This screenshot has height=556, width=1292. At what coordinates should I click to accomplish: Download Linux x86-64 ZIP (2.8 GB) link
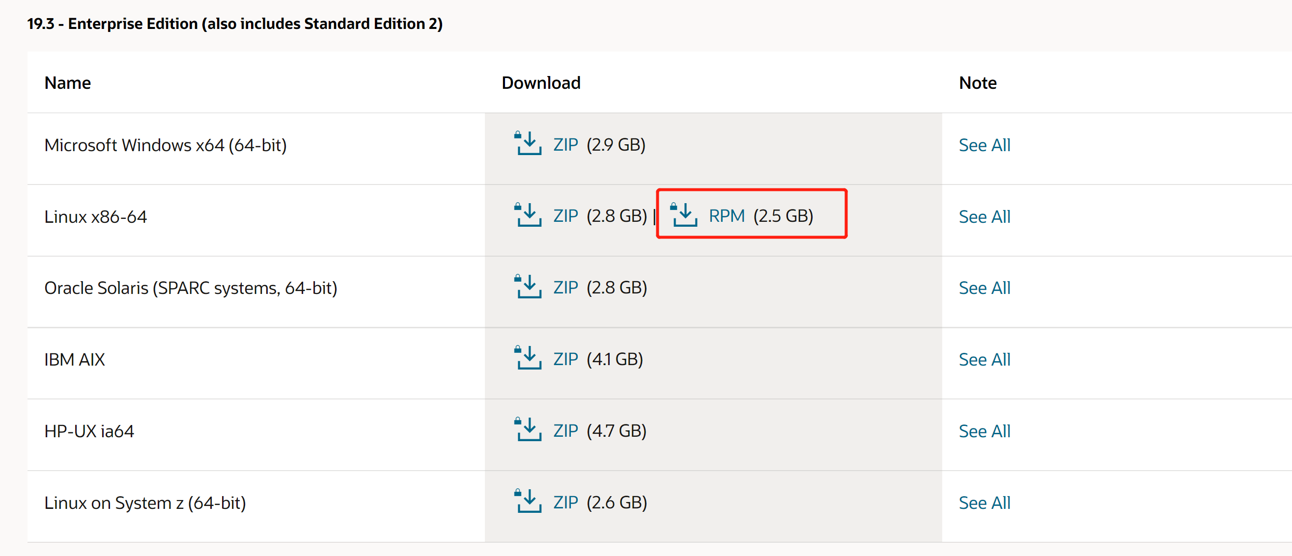tap(566, 216)
